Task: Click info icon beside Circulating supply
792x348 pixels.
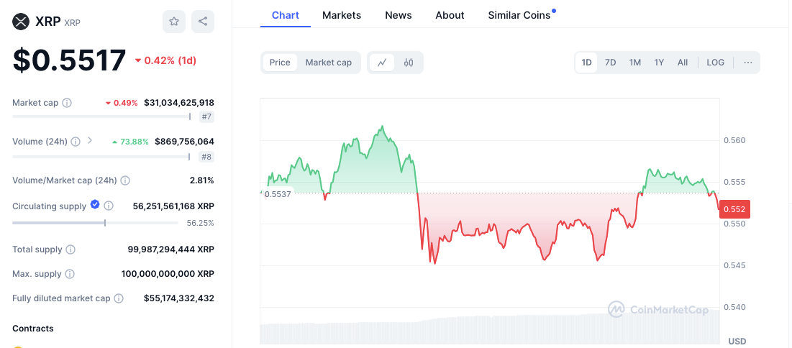Action: point(109,206)
